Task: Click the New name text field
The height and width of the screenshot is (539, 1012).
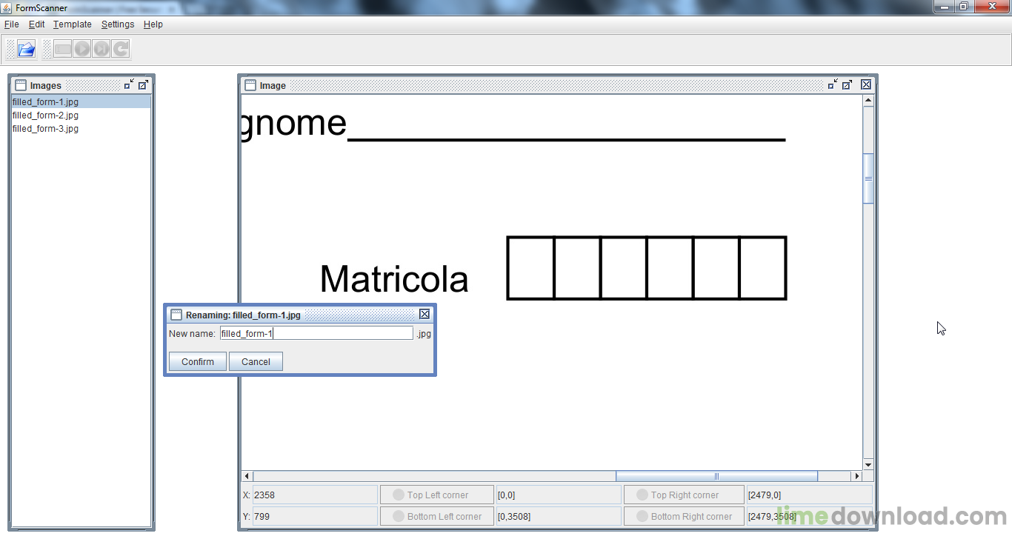Action: point(316,333)
